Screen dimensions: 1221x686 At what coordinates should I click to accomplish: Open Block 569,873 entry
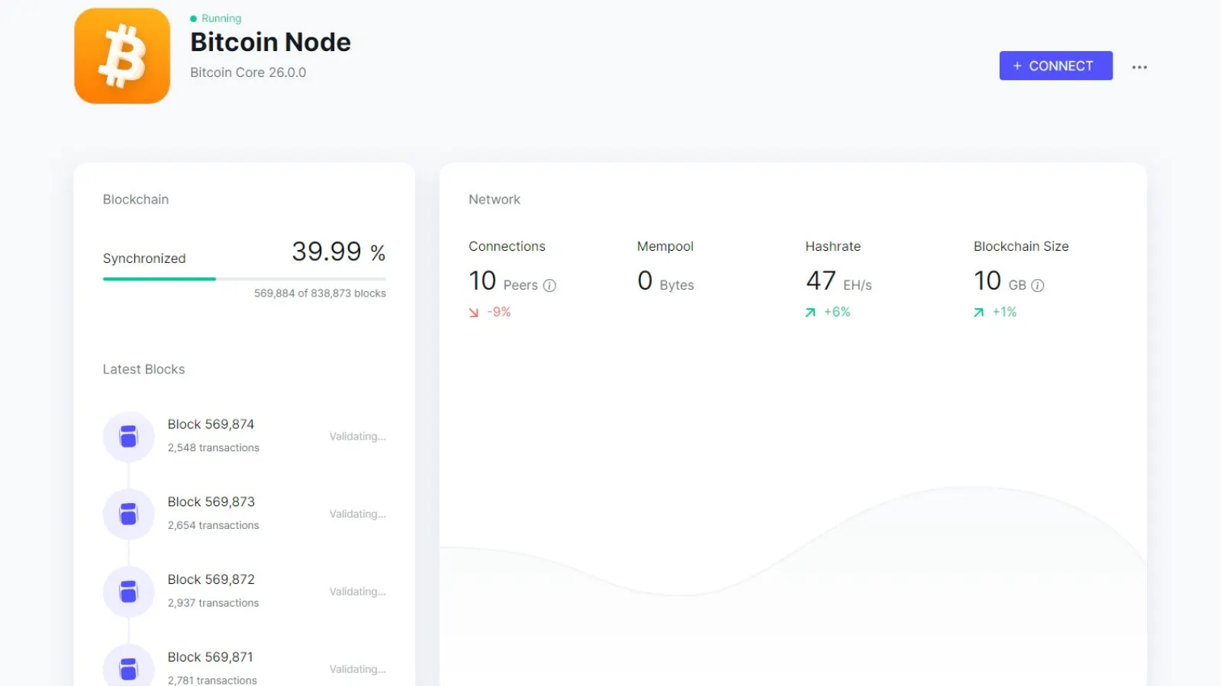tap(244, 514)
